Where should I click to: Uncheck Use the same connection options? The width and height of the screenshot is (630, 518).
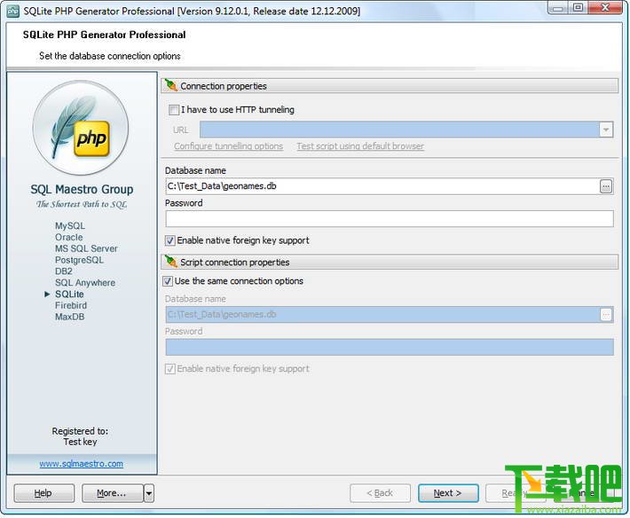168,281
